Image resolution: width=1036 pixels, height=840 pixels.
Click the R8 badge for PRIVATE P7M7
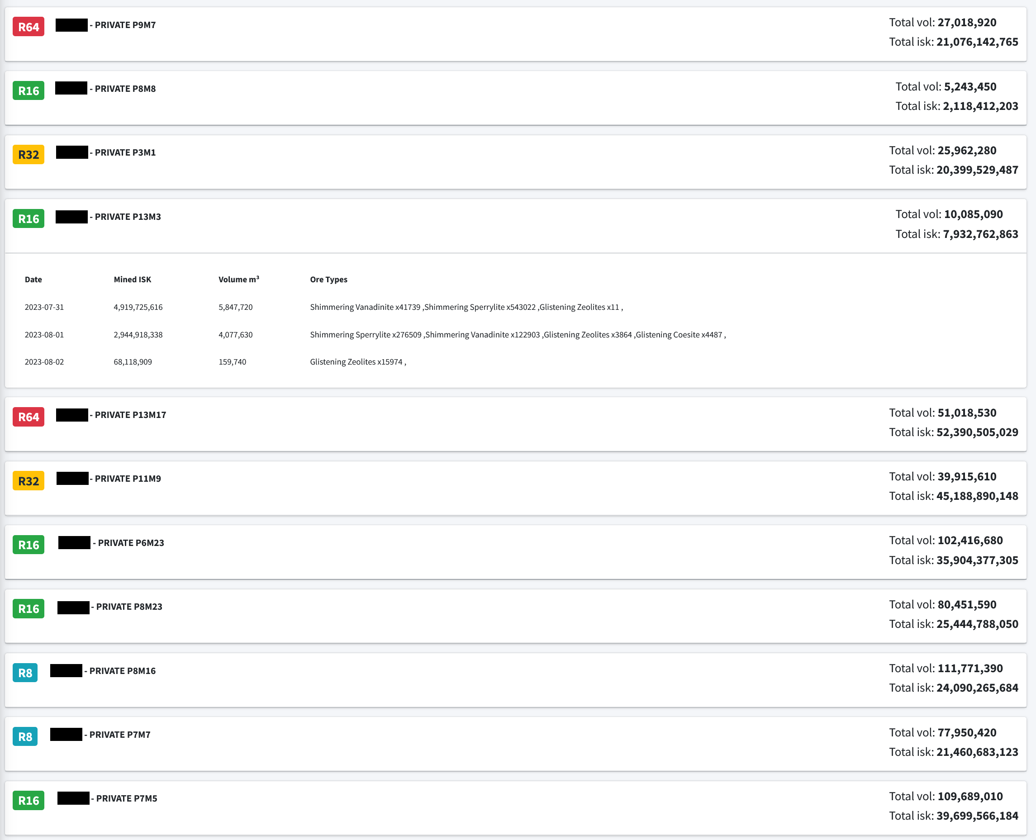click(x=25, y=736)
